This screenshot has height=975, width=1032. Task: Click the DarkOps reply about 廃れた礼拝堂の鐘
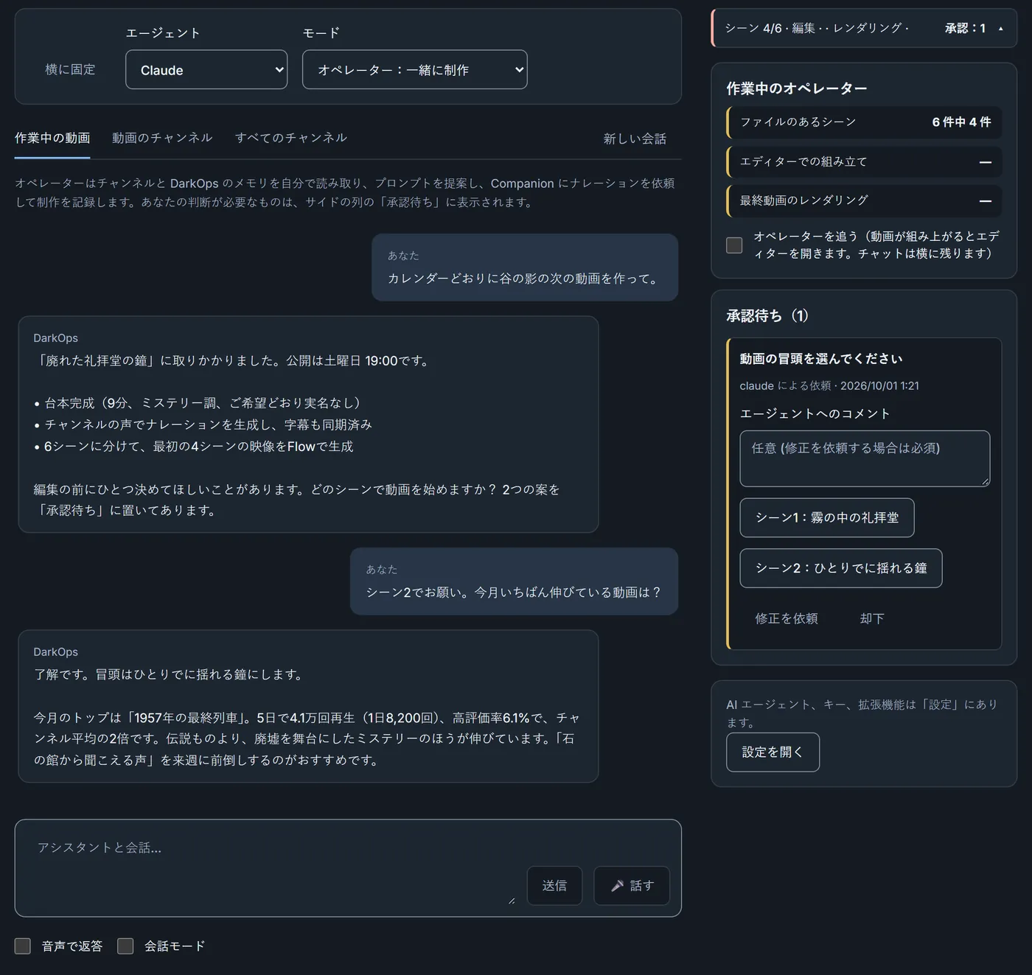[308, 424]
